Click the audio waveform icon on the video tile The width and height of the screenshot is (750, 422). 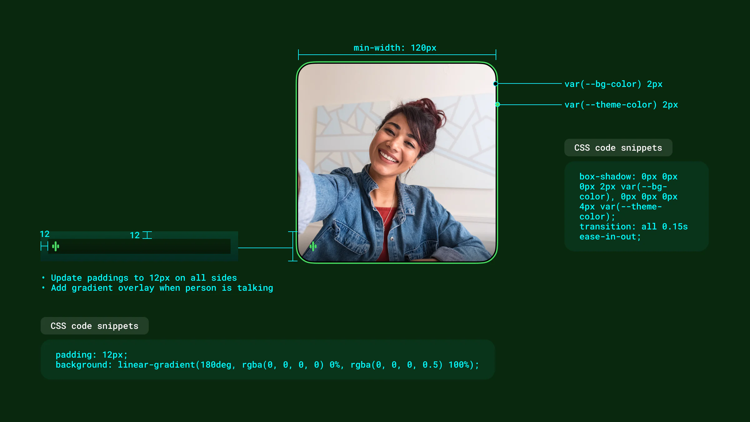(x=313, y=246)
